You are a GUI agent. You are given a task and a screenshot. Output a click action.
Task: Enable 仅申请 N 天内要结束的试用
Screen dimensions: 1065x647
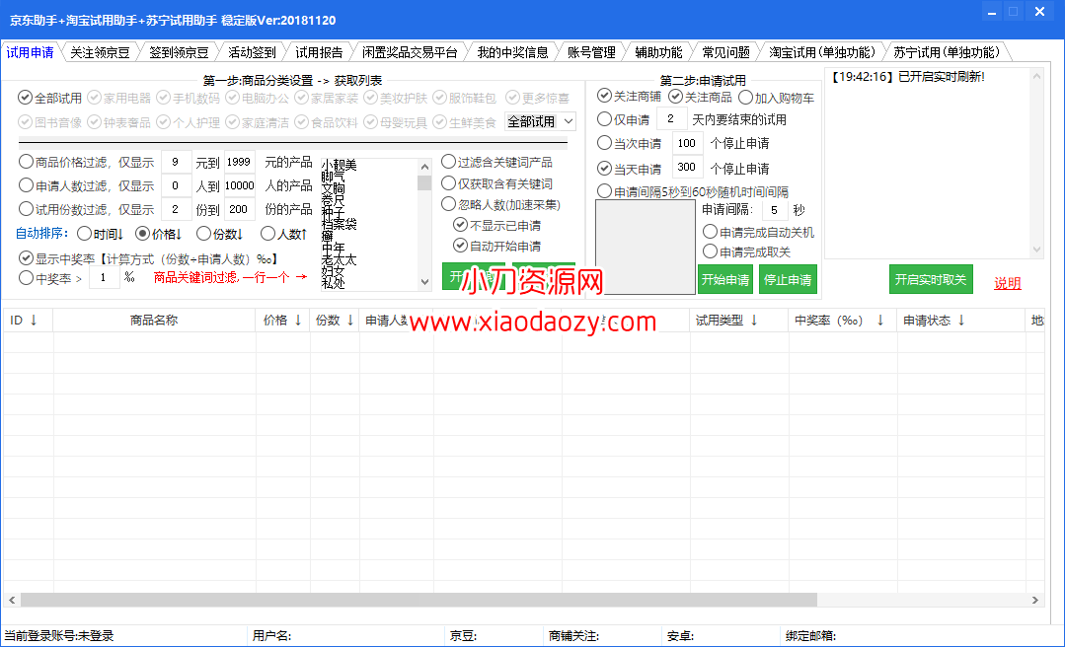pos(623,119)
